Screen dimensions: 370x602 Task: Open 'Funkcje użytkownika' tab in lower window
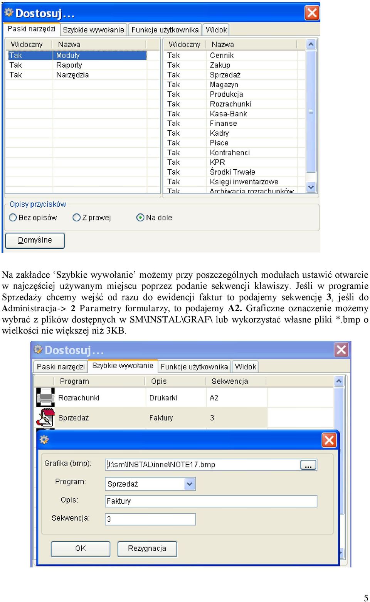(x=194, y=366)
